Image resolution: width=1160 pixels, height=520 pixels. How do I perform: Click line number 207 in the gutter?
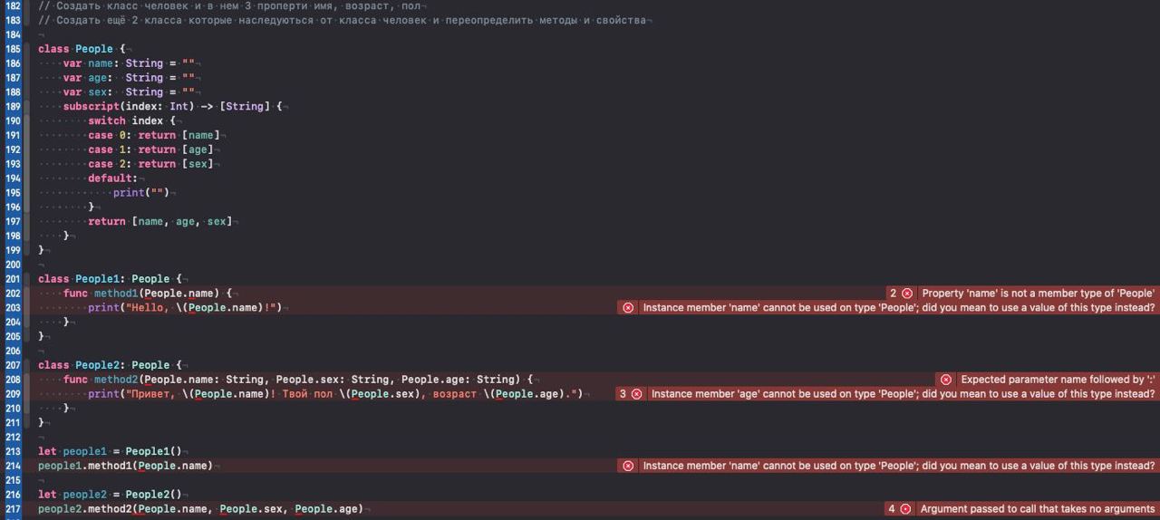(13, 365)
